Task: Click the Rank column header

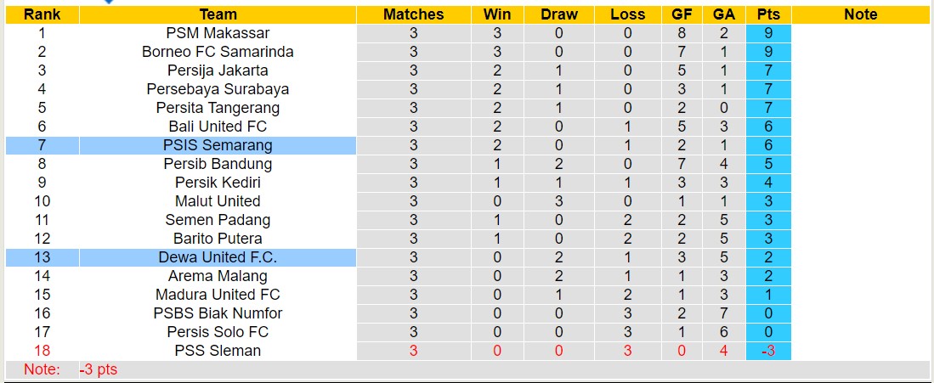Action: [42, 14]
